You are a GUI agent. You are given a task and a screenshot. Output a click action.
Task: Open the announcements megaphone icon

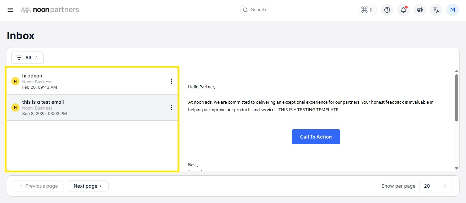(x=420, y=10)
